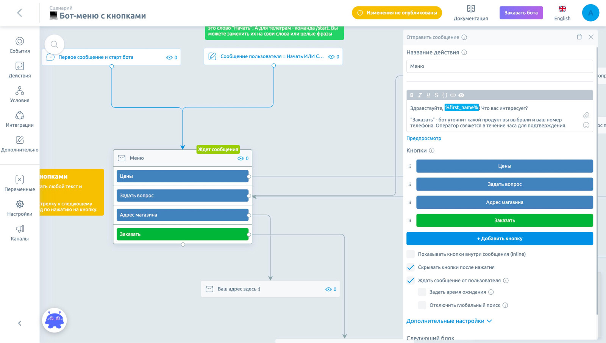Open the Переменные sidebar section

coord(20,183)
